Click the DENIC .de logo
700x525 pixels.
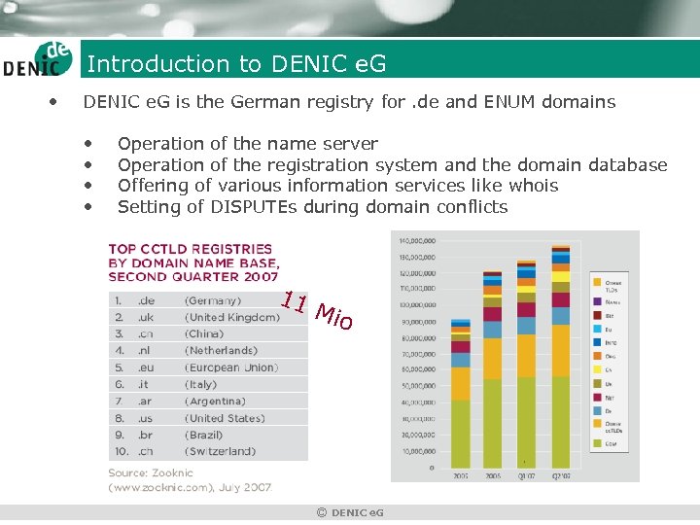click(x=38, y=59)
